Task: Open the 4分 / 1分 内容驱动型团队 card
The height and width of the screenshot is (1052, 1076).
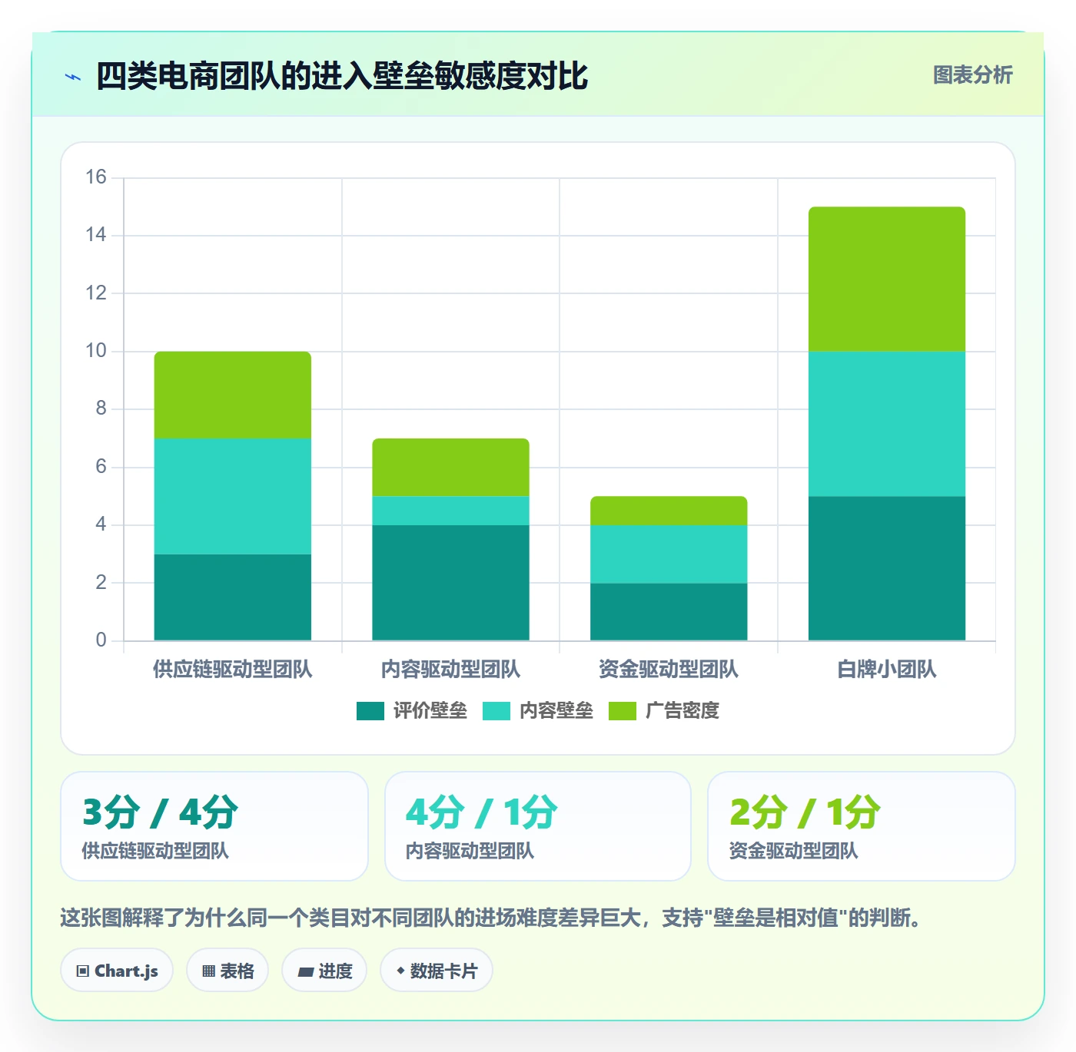Action: (x=538, y=826)
